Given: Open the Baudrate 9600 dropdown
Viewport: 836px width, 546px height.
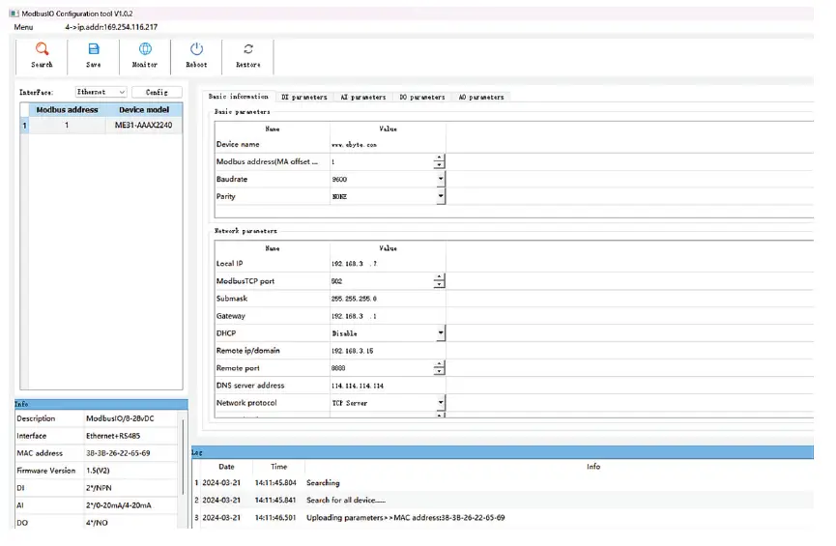Looking at the screenshot, I should (x=441, y=179).
